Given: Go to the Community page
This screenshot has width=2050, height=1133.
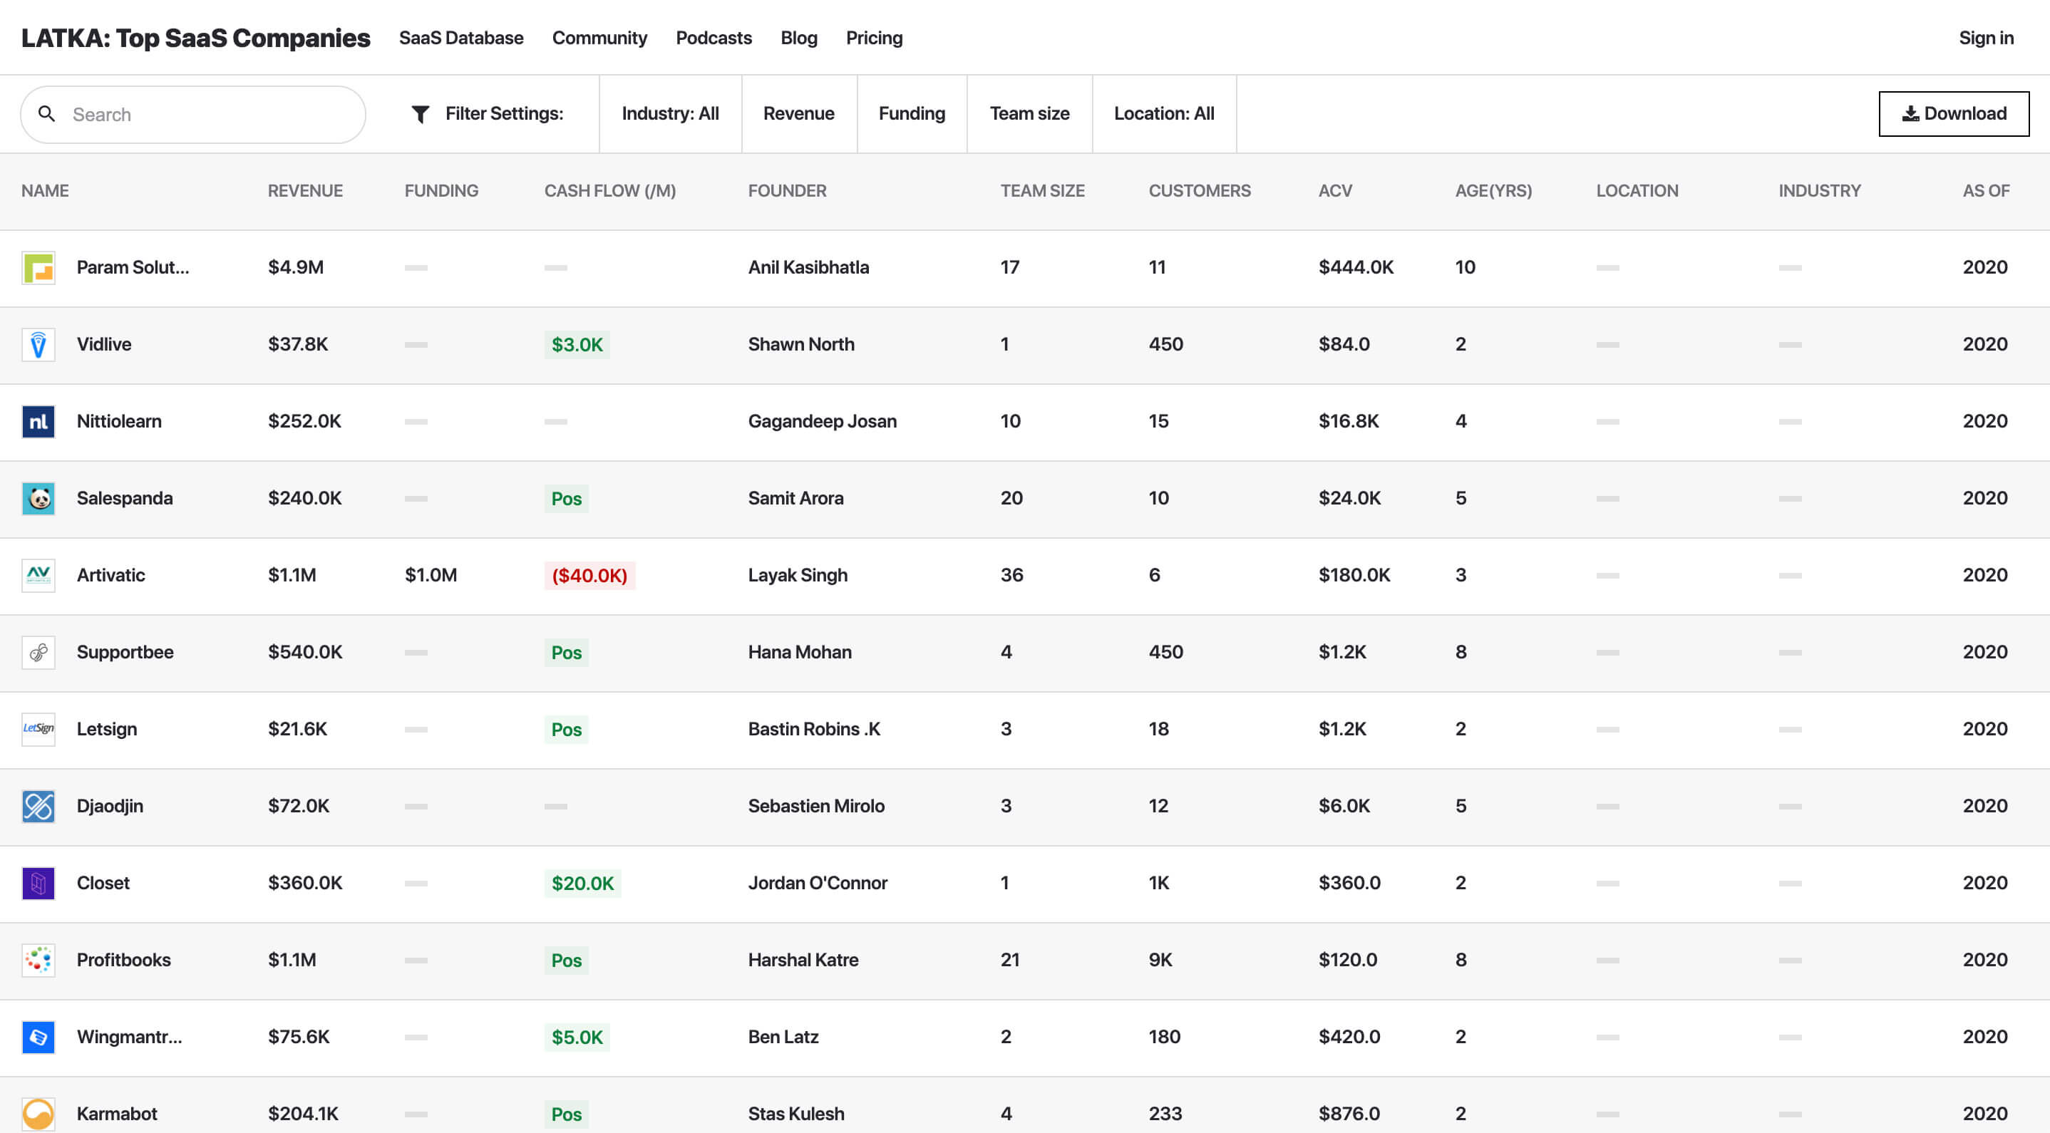Looking at the screenshot, I should coord(600,38).
